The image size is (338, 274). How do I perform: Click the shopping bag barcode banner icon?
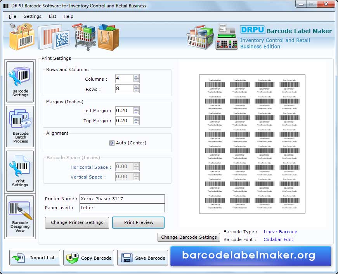(x=22, y=36)
